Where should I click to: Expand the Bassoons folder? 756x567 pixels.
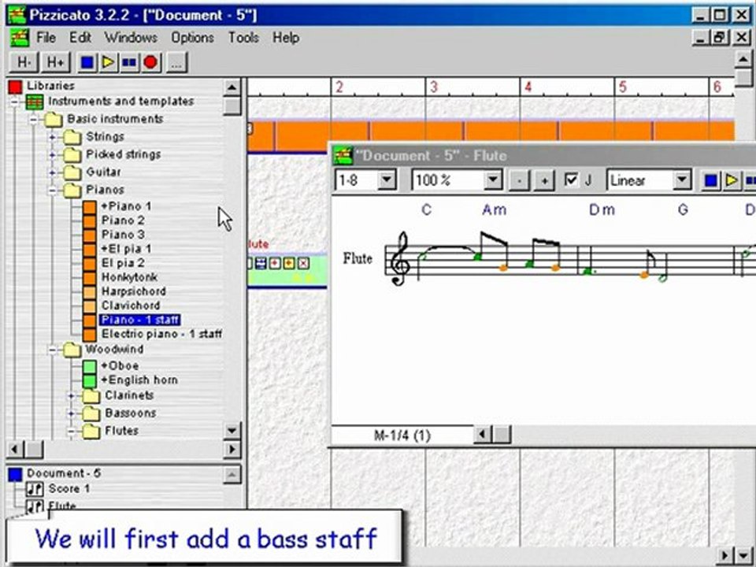[x=72, y=413]
